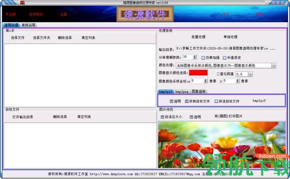This screenshot has height=179, width=290.
Task: Click 删除选择 in the 第1步 panel
Action: pyautogui.click(x=65, y=38)
